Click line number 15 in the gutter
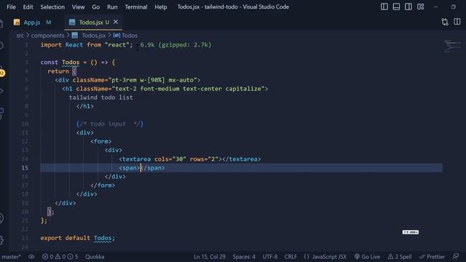The width and height of the screenshot is (466, 262). 25,167
